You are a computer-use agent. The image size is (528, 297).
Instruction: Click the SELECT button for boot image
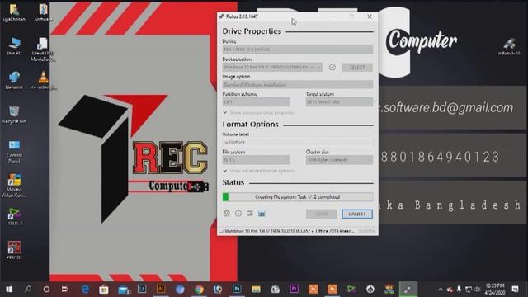(x=357, y=68)
